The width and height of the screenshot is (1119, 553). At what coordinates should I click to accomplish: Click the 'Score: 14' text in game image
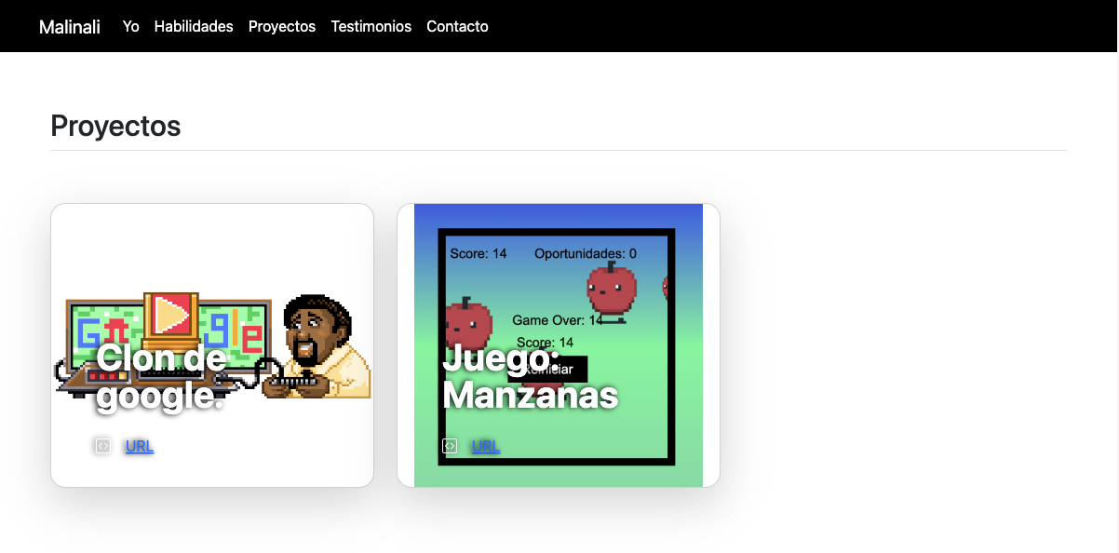point(479,253)
